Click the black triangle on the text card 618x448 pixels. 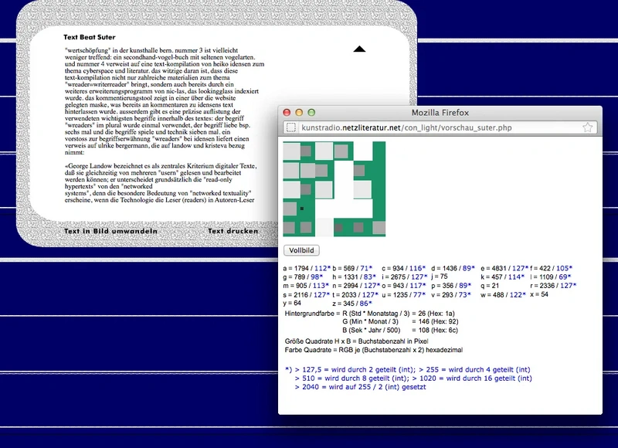358,48
